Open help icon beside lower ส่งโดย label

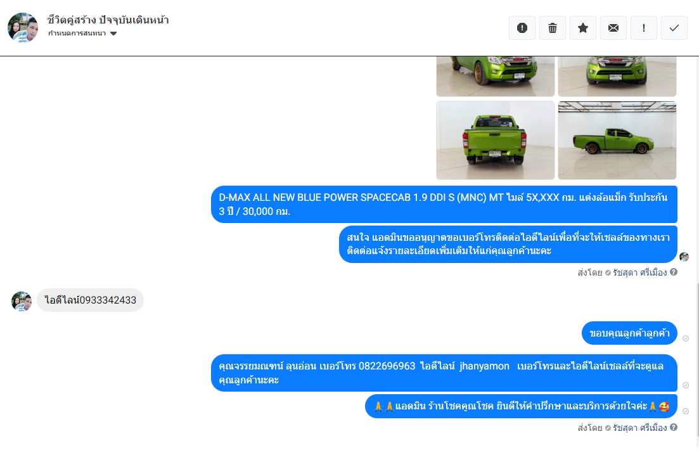coord(674,427)
